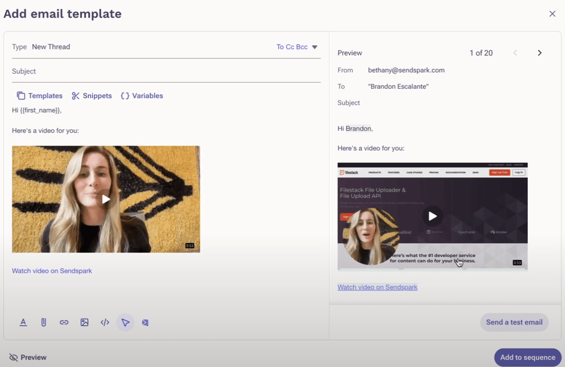Viewport: 565px width, 367px height.
Task: Click Watch video on Sendspark in preview
Action: (377, 287)
